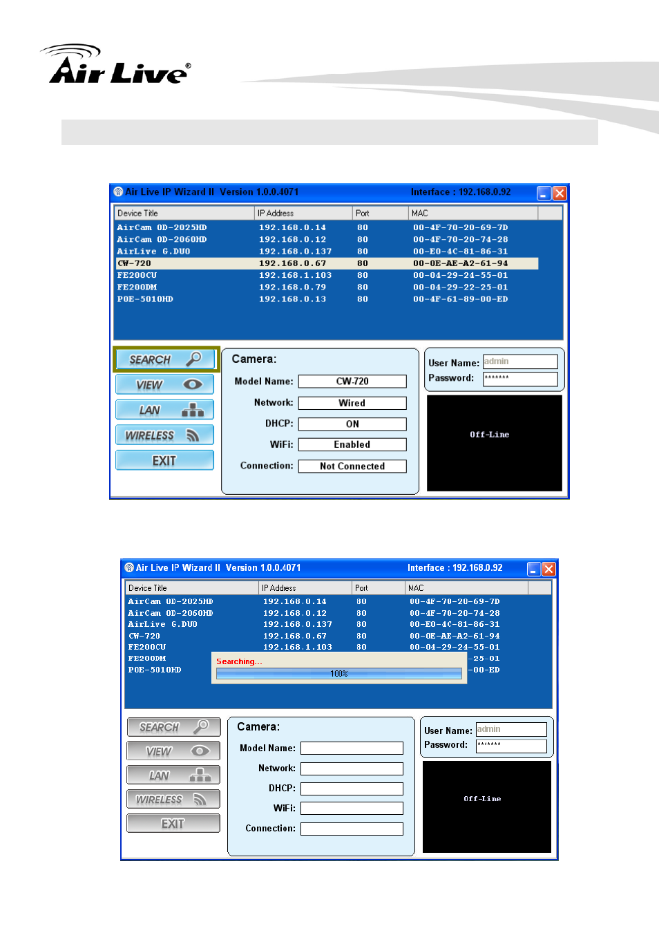Click MAC column header in upper window
Image resolution: width=659 pixels, height=933 pixels.
pos(473,214)
